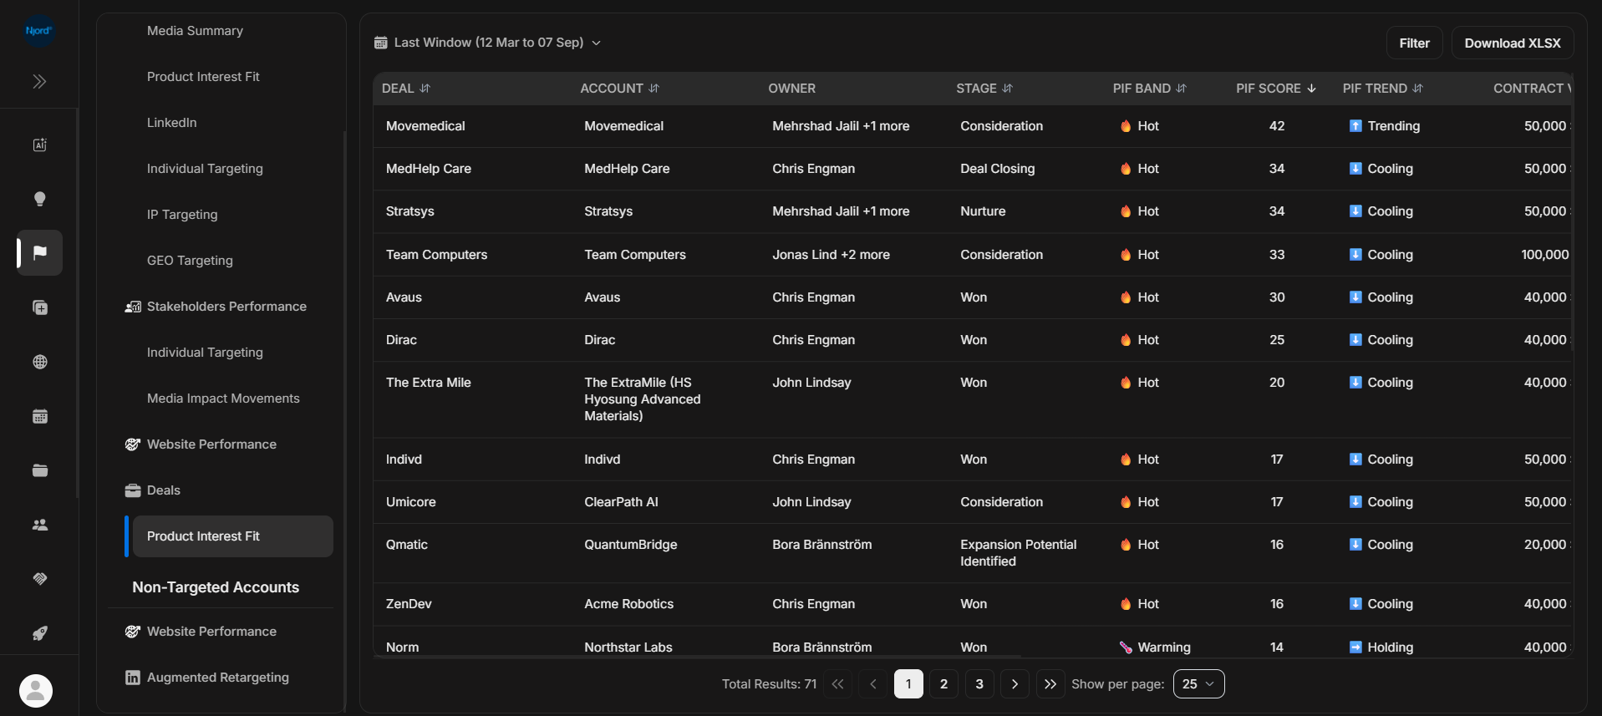Viewport: 1602px width, 716px height.
Task: Sort by the PIF TREND column arrows
Action: [x=1417, y=89]
